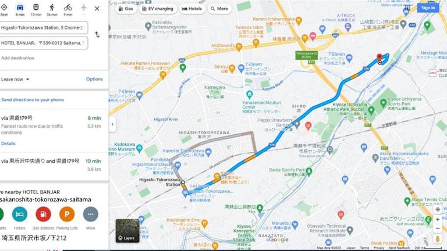
Task: Filter map by EV charging
Action: click(x=158, y=9)
